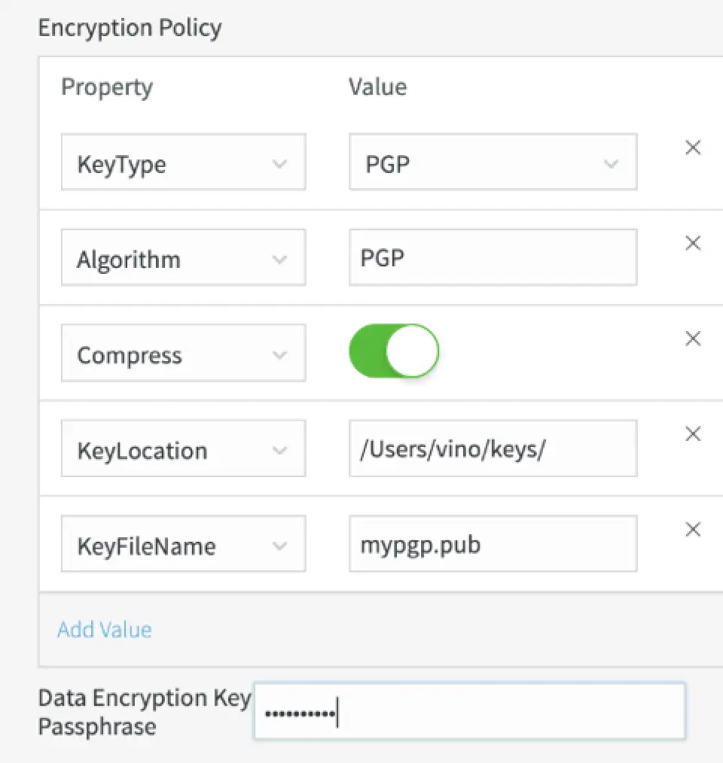
Task: Expand the KeyLocation property dropdown
Action: tap(183, 448)
